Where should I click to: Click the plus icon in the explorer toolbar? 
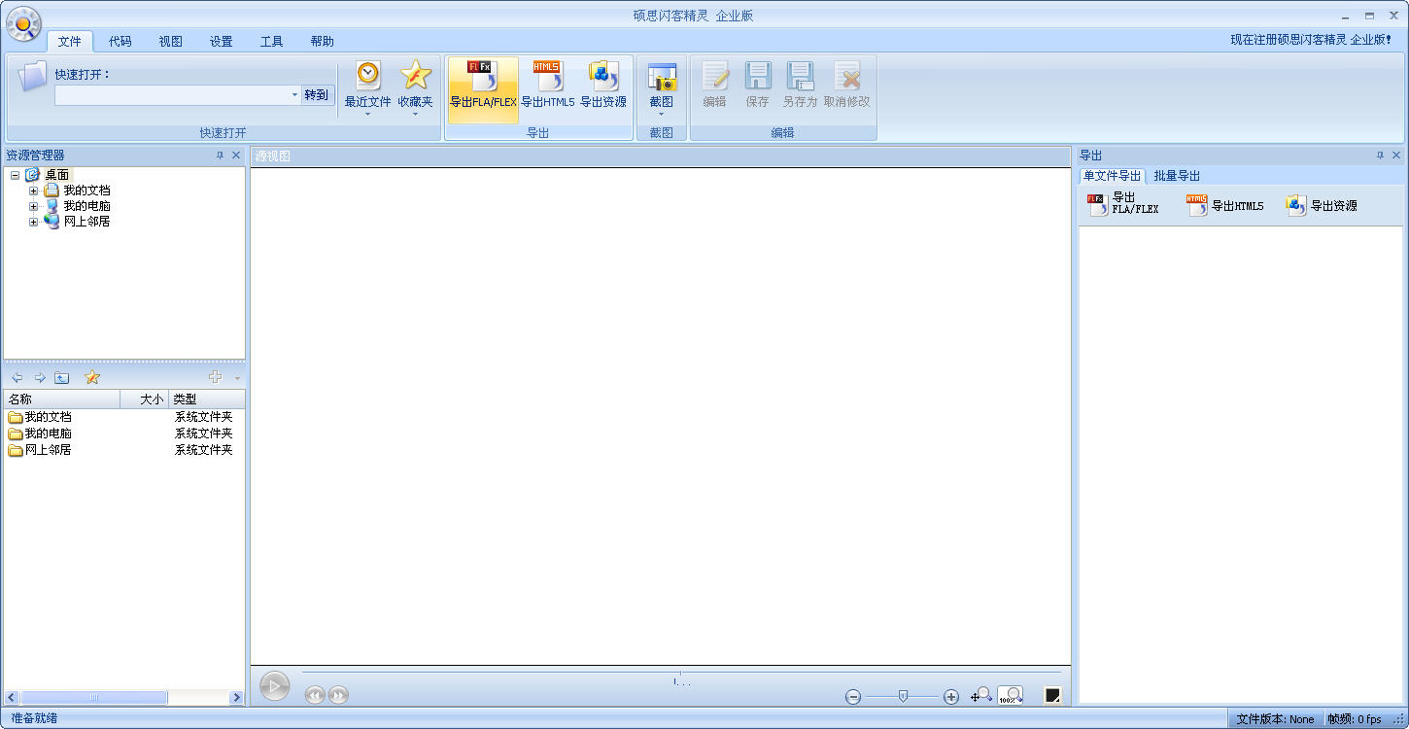click(216, 377)
